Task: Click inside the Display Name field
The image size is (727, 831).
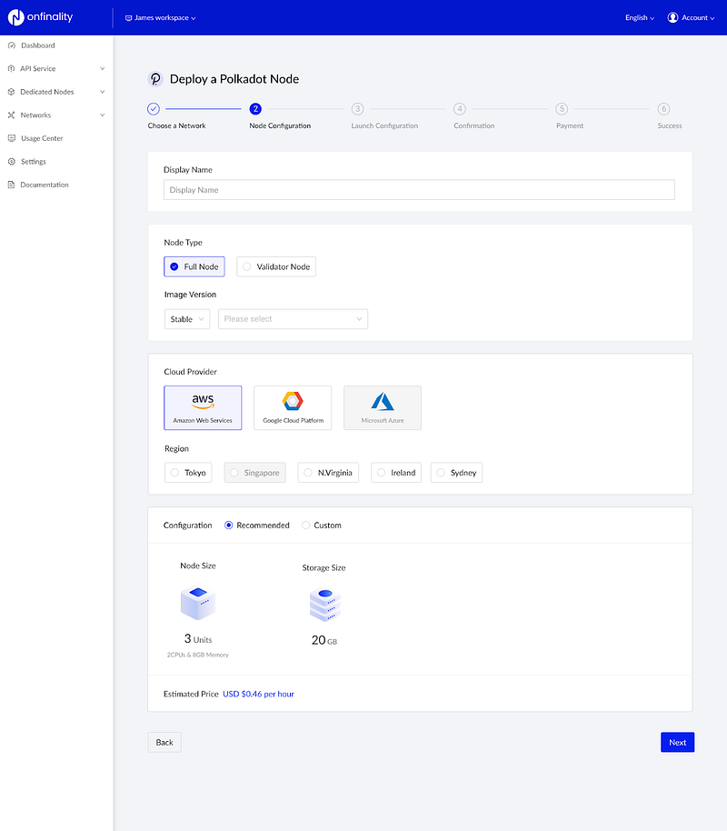Action: coord(419,190)
